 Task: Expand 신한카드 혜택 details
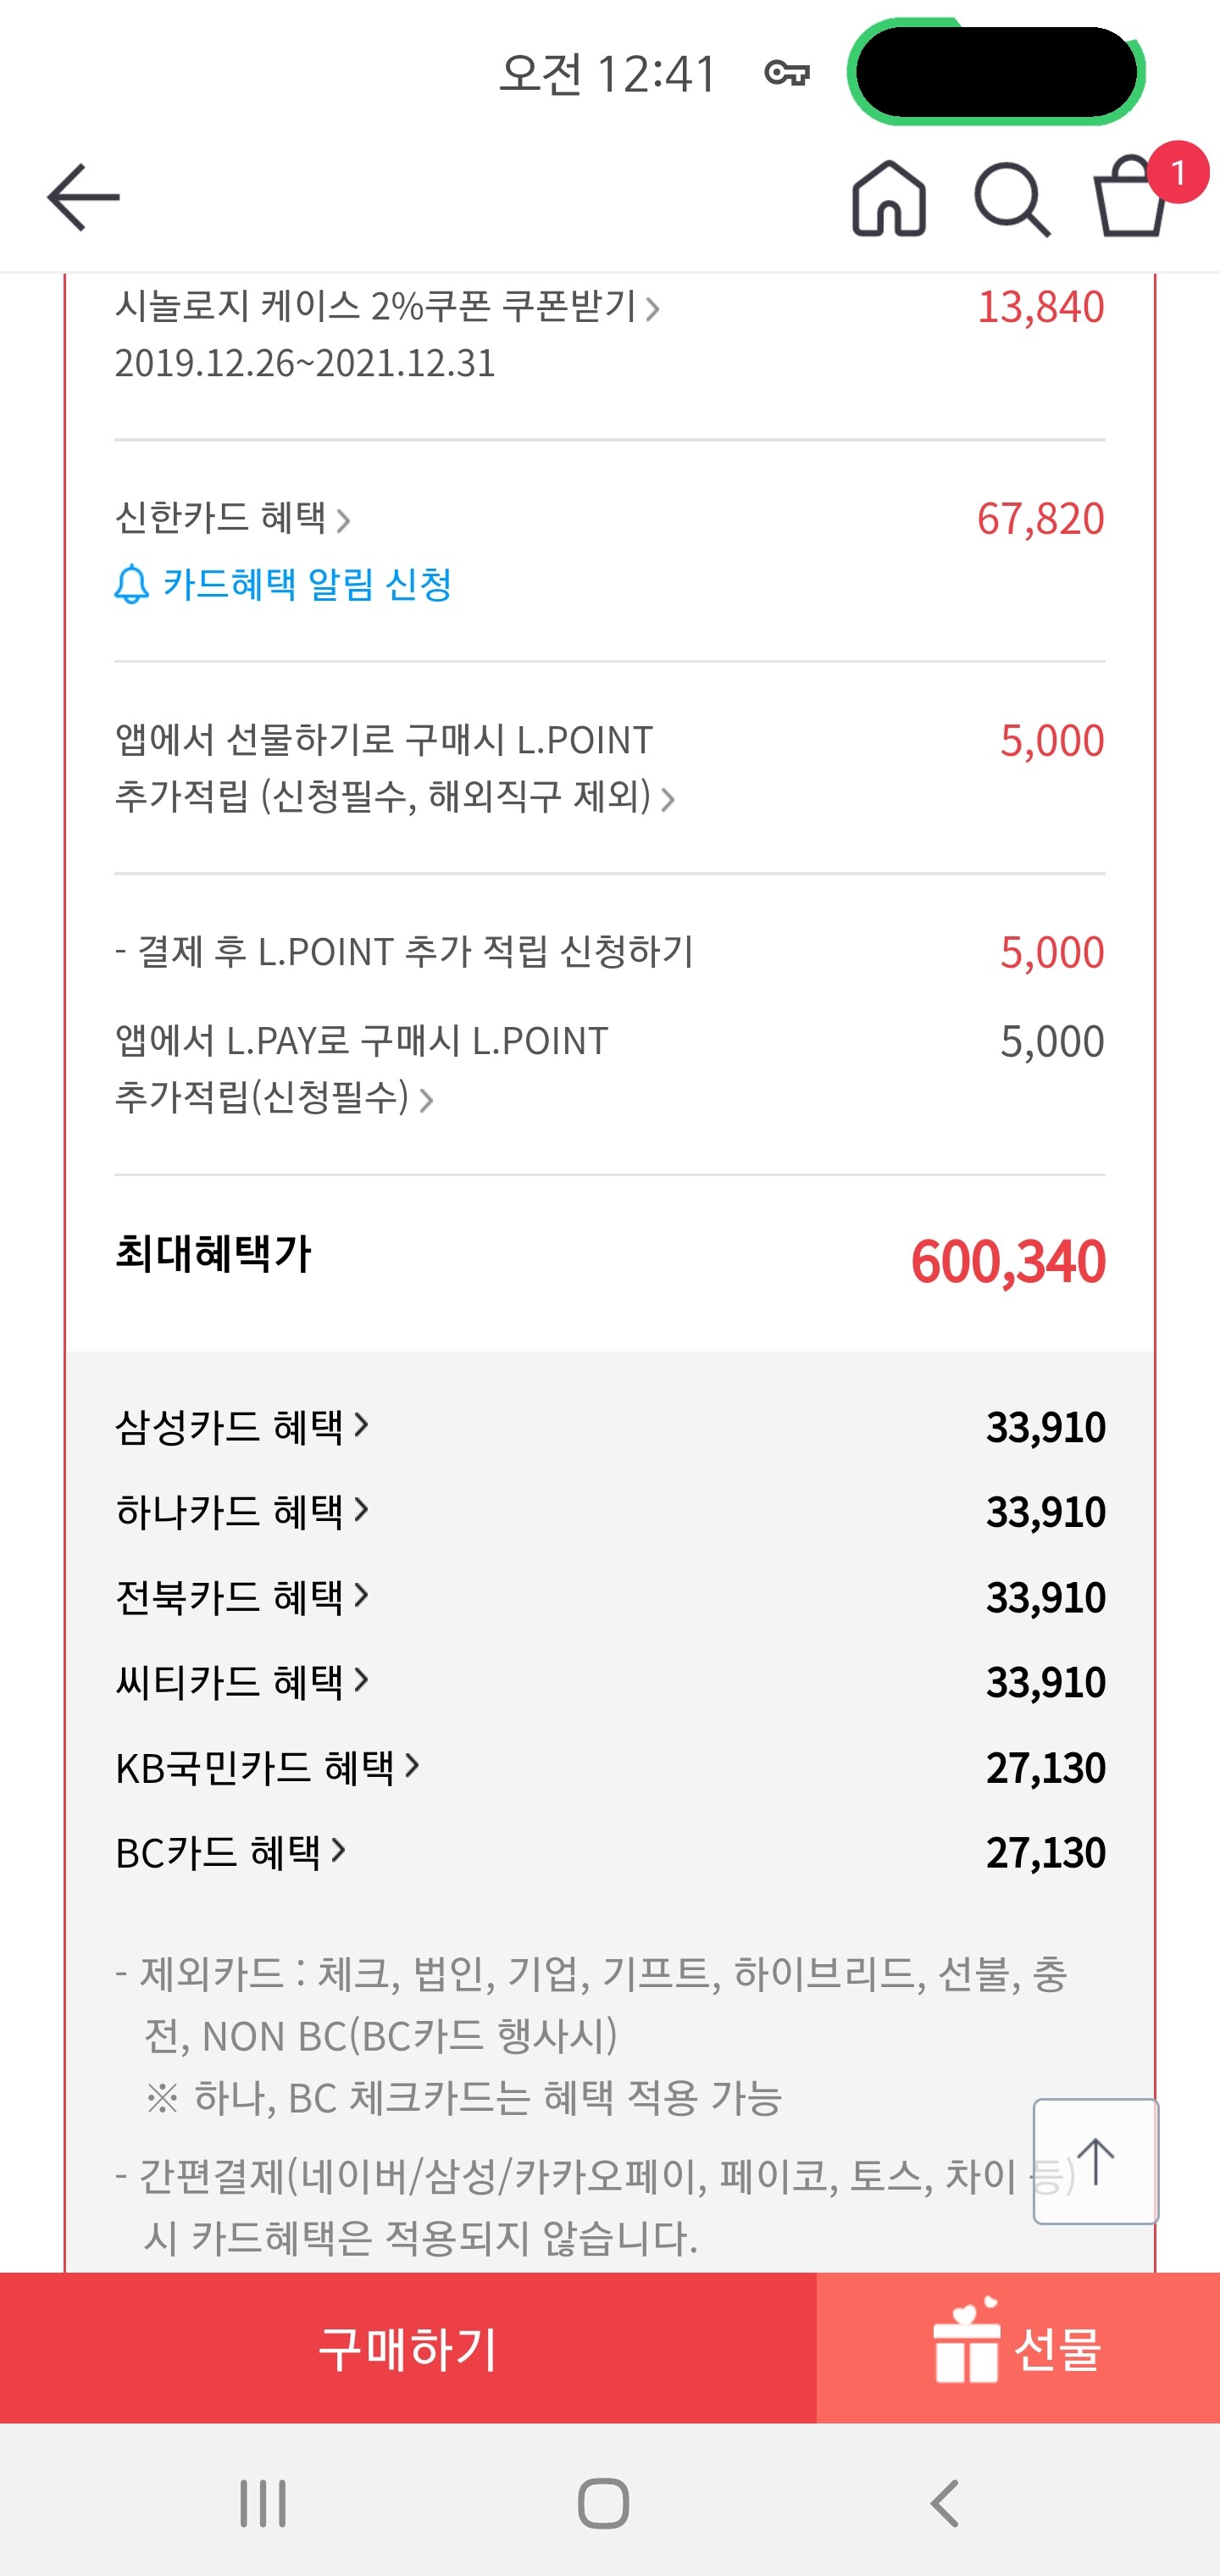click(232, 518)
